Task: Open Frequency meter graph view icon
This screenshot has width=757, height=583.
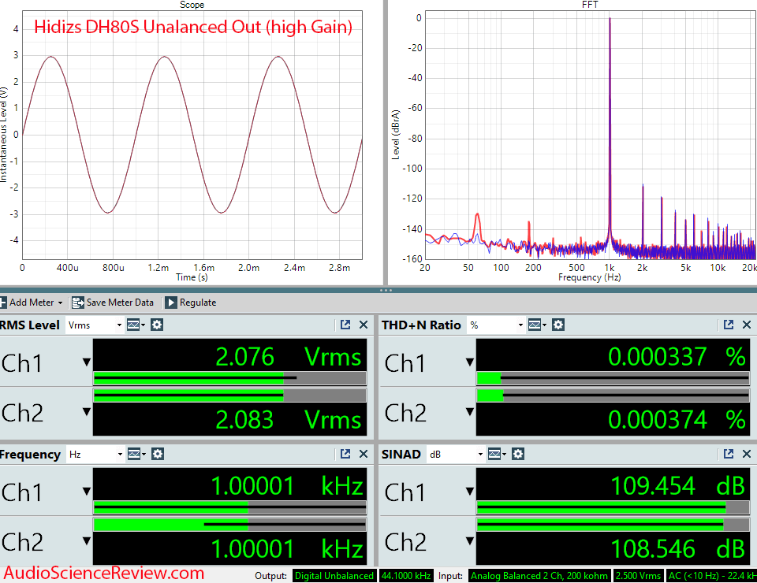Action: [x=136, y=455]
